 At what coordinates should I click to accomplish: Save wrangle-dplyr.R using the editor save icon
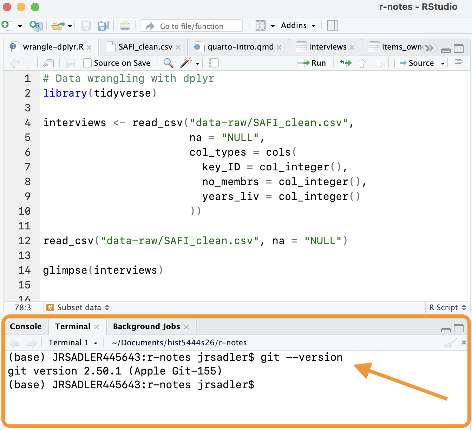tap(70, 63)
